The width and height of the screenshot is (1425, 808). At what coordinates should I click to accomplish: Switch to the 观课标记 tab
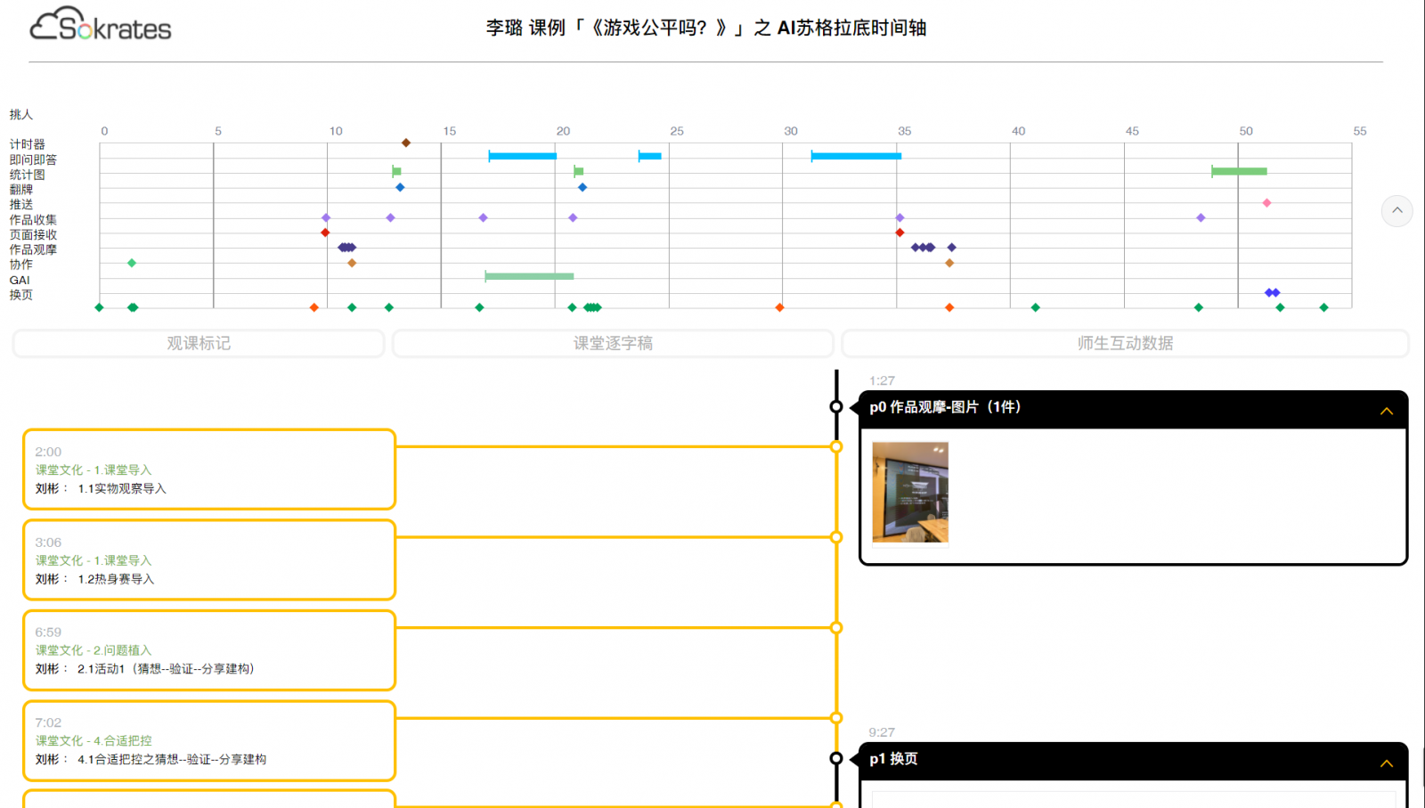coord(199,343)
